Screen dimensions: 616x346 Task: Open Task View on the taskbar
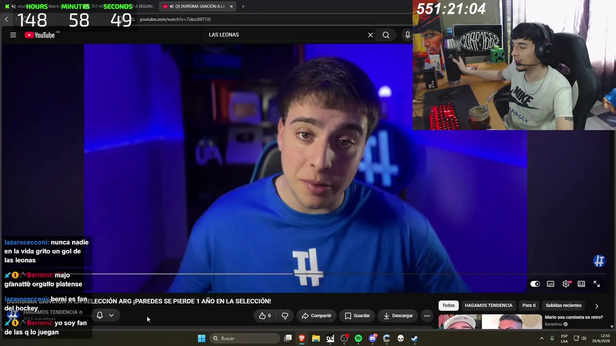point(288,338)
